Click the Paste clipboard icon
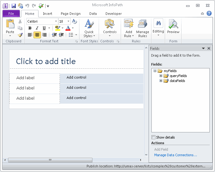215x172 pixels. 10,24
